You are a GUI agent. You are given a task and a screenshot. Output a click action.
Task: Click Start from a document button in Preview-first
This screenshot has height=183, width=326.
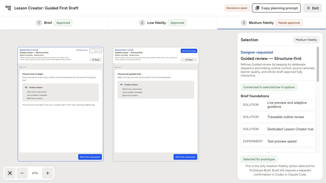pyautogui.click(x=185, y=157)
